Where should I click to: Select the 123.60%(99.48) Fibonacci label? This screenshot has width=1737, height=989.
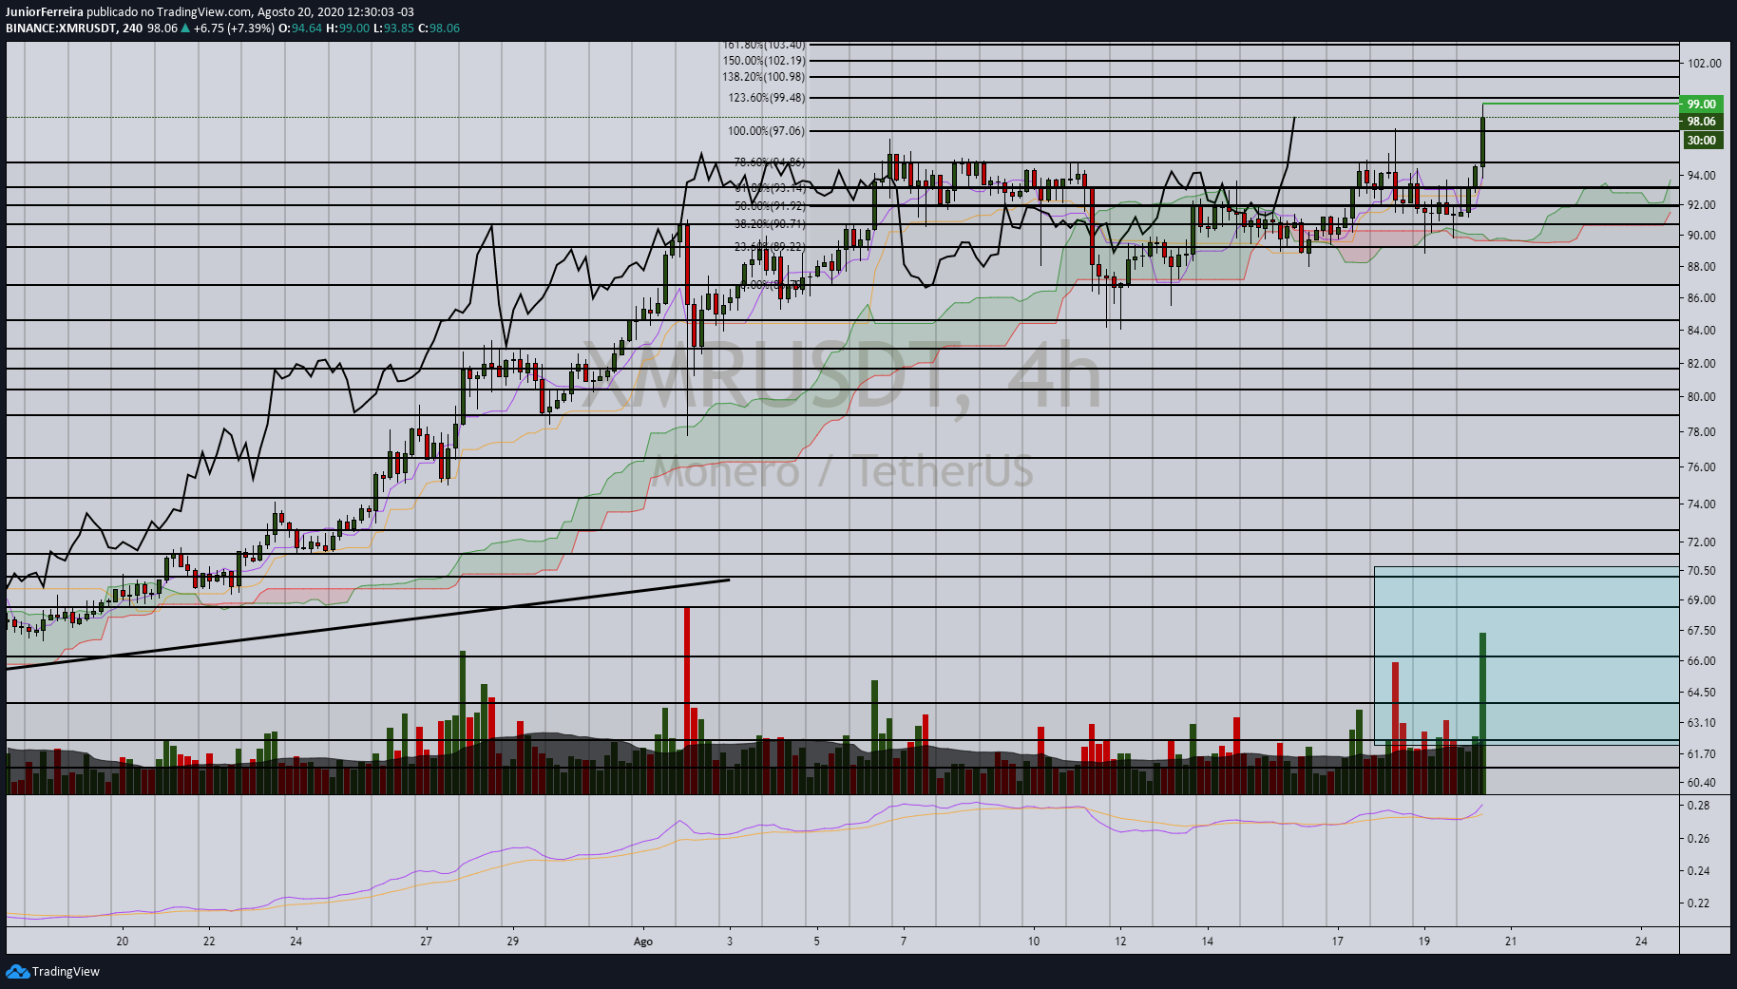(766, 97)
